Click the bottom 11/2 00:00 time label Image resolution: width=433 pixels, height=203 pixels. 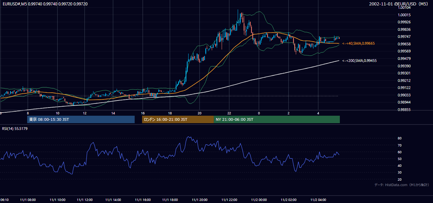(259, 200)
